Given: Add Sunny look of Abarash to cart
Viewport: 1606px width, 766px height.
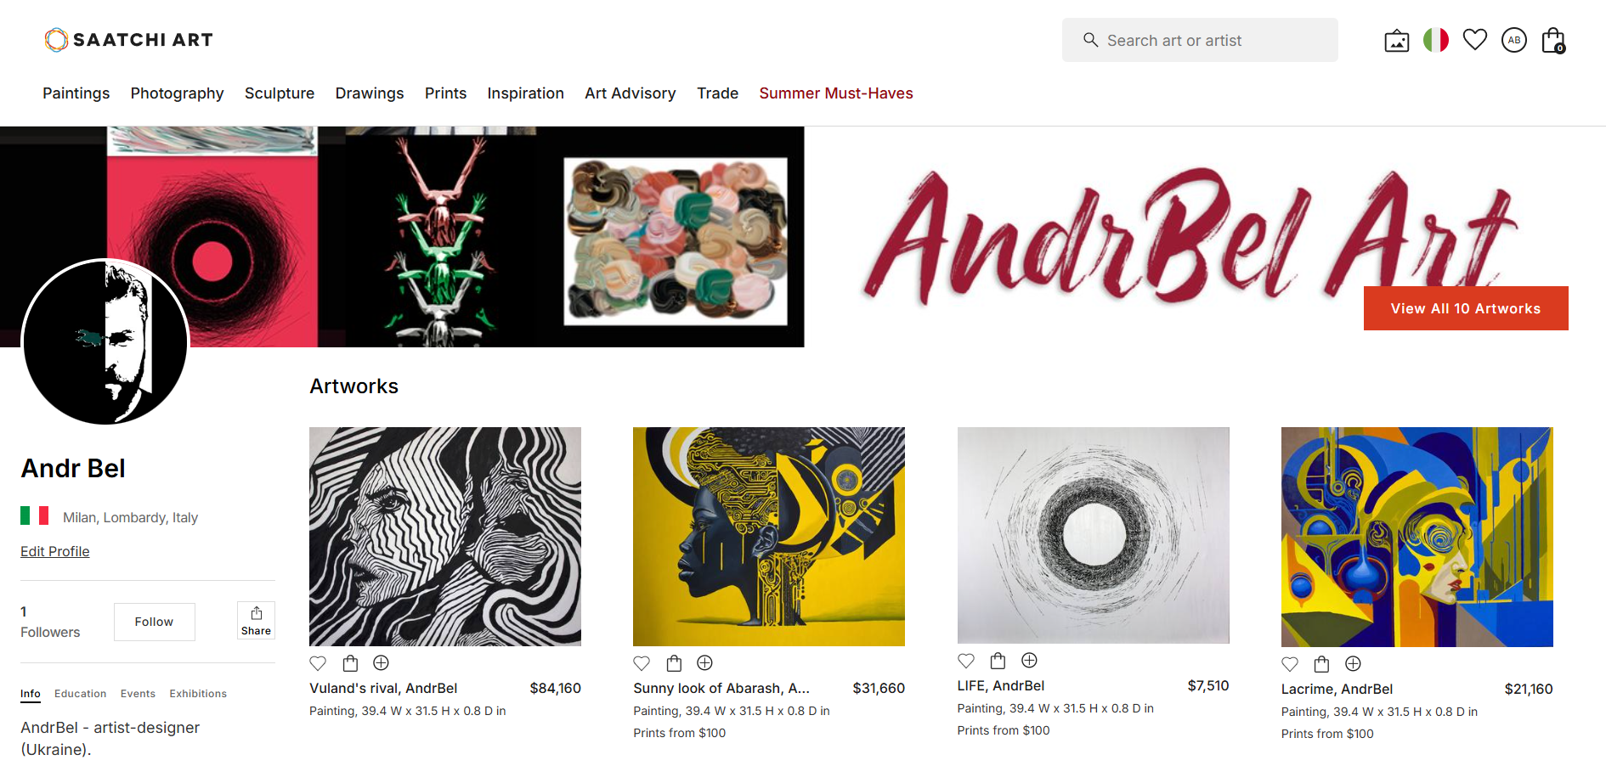Looking at the screenshot, I should point(674,663).
